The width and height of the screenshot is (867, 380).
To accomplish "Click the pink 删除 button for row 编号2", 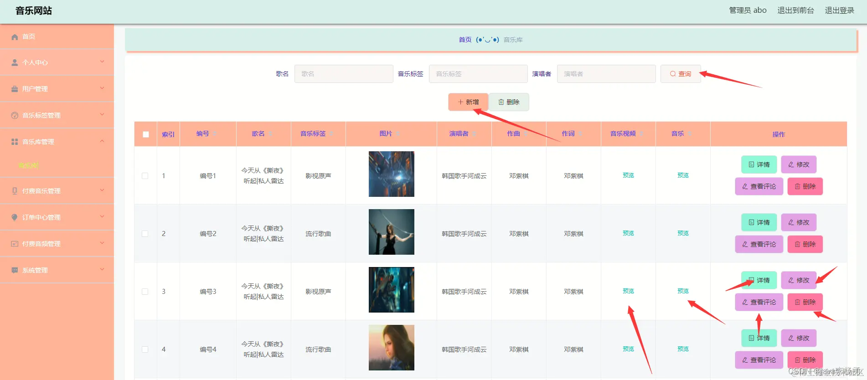I will [x=805, y=244].
